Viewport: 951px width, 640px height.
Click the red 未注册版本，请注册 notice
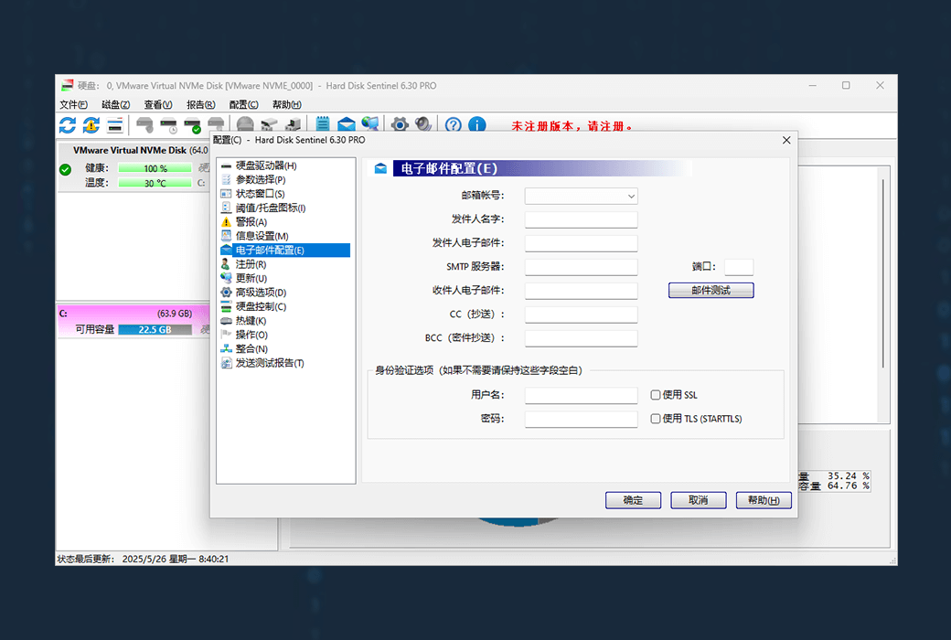tap(572, 126)
